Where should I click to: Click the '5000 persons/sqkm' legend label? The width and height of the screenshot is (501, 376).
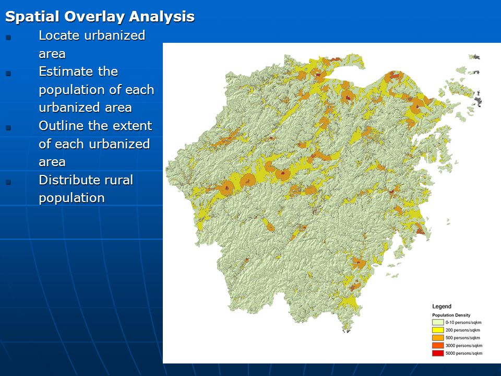click(464, 353)
